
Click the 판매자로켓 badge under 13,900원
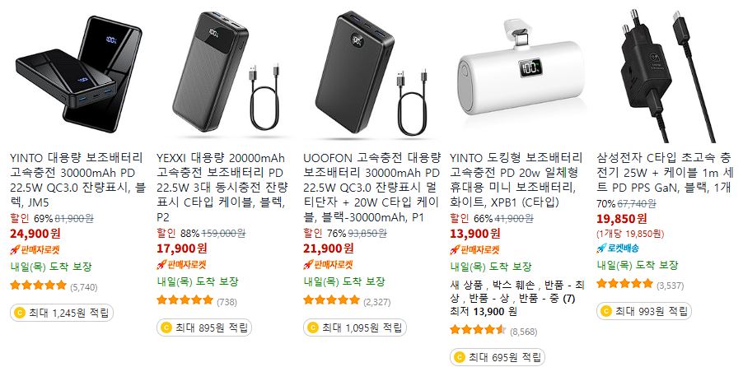tap(474, 250)
